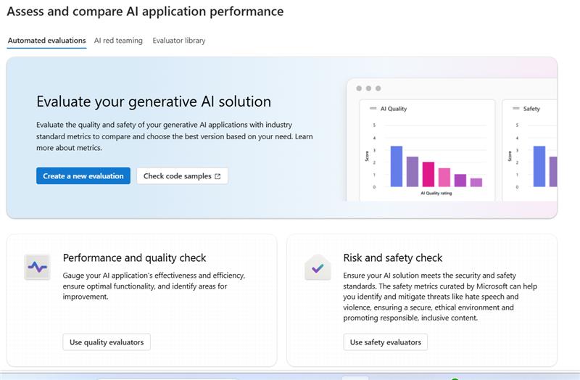Screen dimensions: 580x380
Task: Click Create a new evaluation button
Action: click(x=83, y=176)
